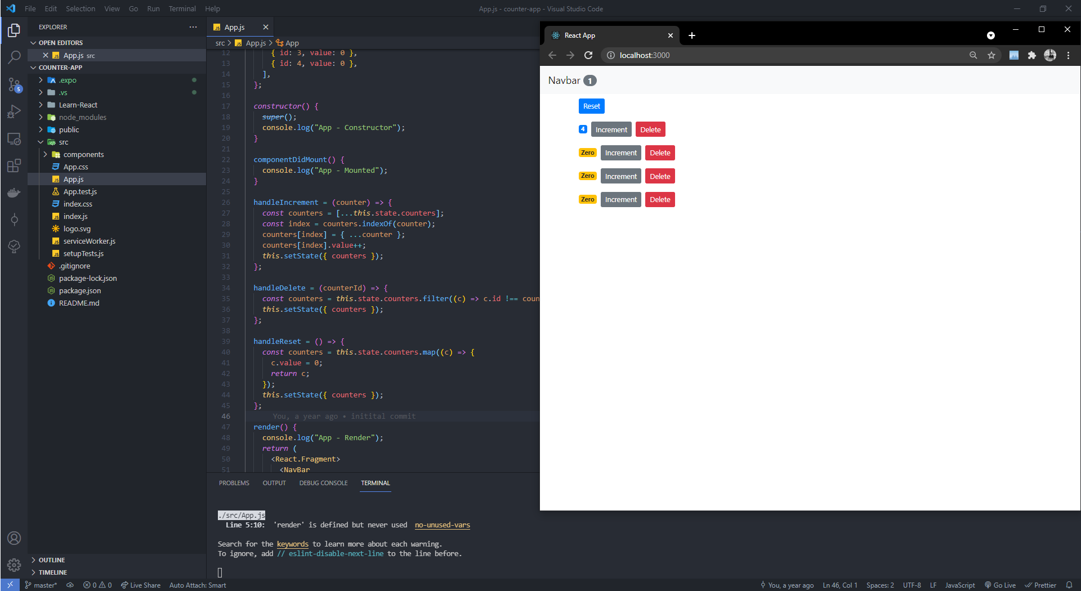Viewport: 1081px width, 591px height.
Task: Open the Accounts icon in activity bar
Action: (14, 538)
